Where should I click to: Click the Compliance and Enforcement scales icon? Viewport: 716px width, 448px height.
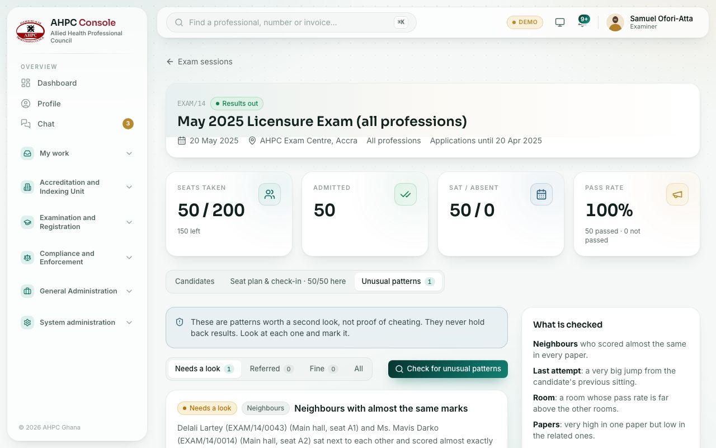point(27,258)
